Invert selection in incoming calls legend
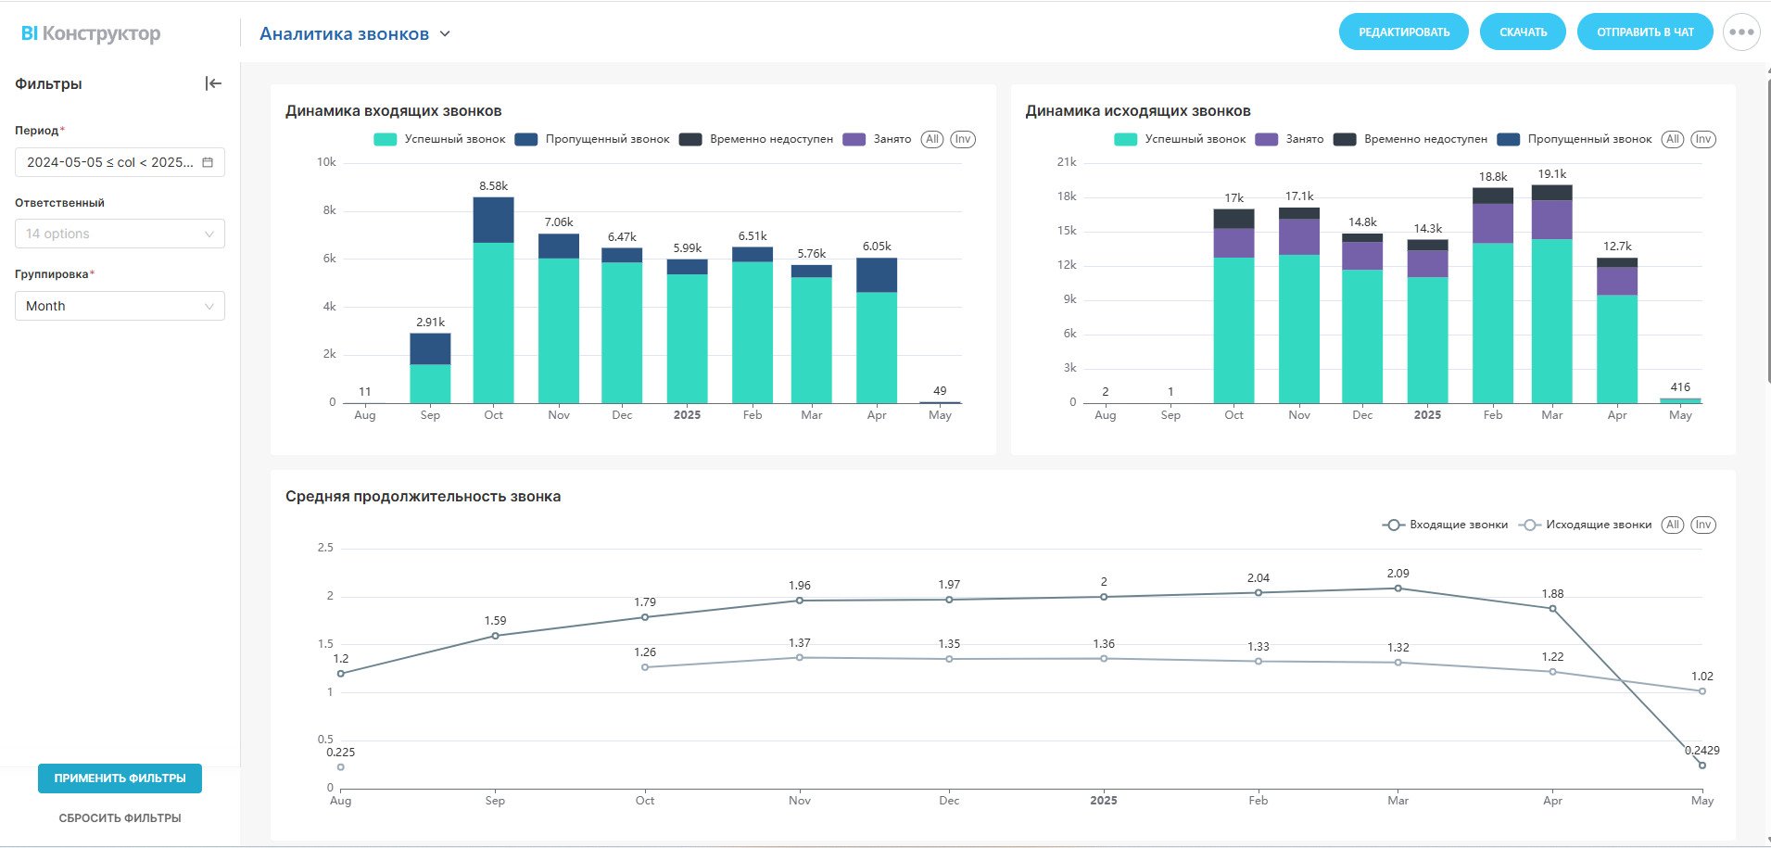 click(963, 139)
